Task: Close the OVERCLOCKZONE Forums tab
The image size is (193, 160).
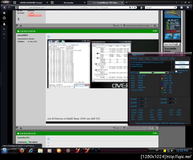Action: point(47,3)
